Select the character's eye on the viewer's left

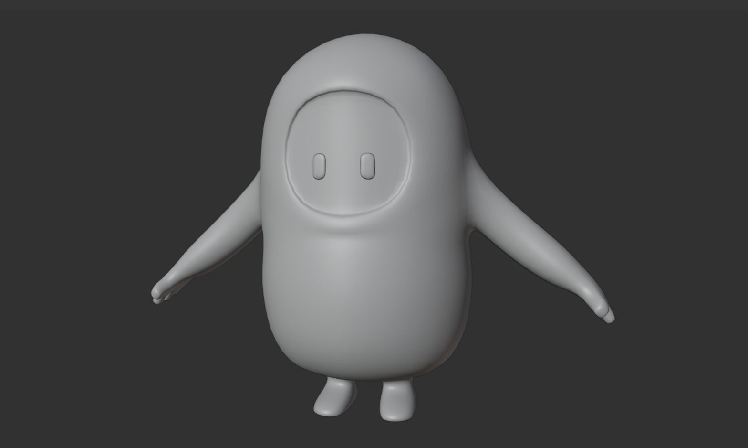pyautogui.click(x=319, y=166)
